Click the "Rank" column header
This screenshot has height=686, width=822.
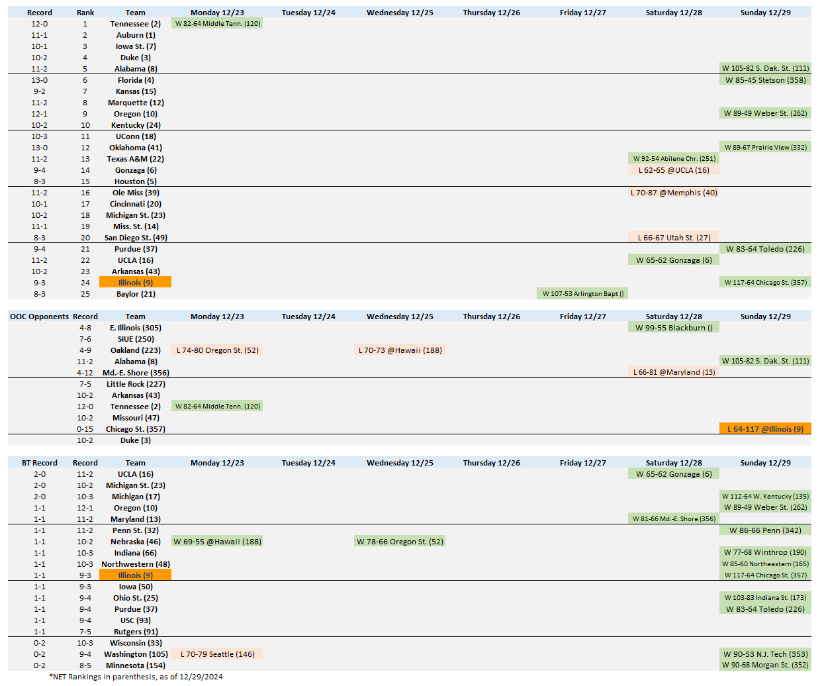85,13
